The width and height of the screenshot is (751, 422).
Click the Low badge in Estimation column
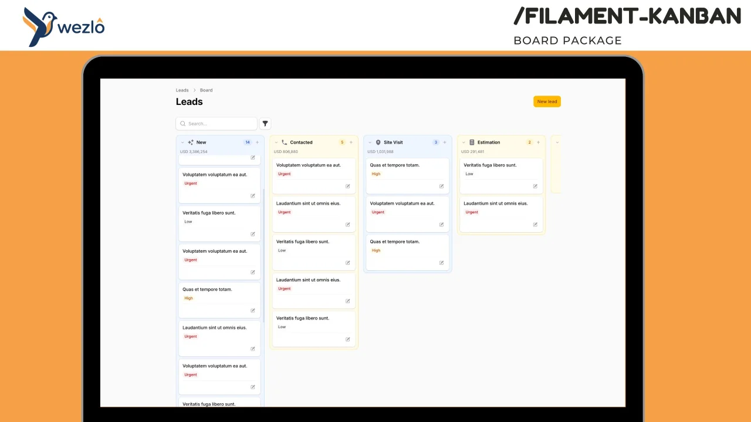coord(469,174)
